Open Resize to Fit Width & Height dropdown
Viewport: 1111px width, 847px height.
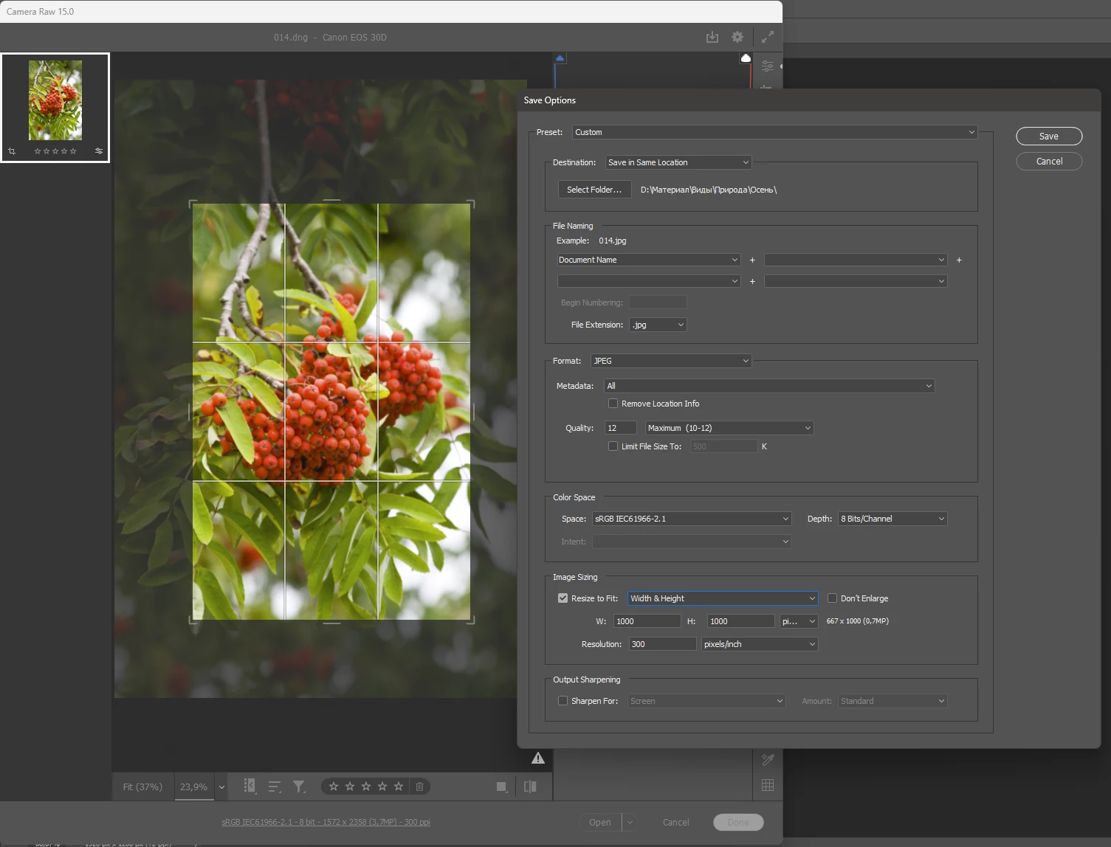click(x=723, y=598)
